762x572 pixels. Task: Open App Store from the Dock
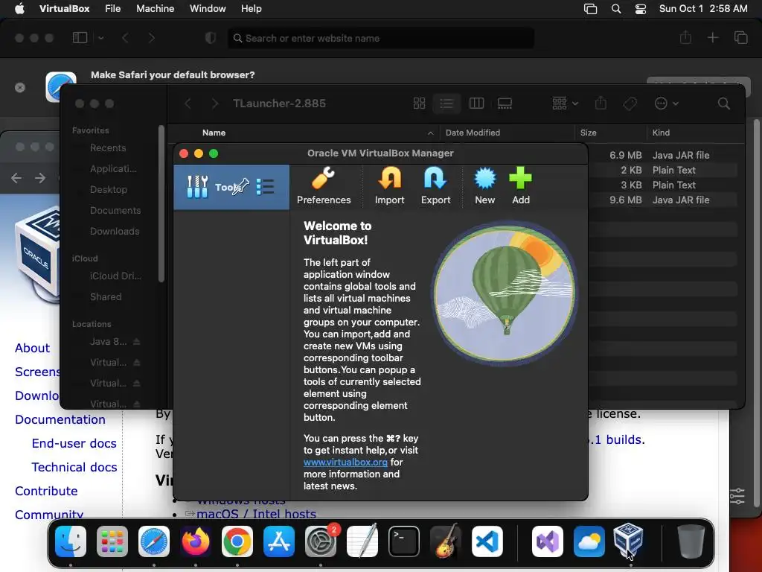[x=279, y=541]
